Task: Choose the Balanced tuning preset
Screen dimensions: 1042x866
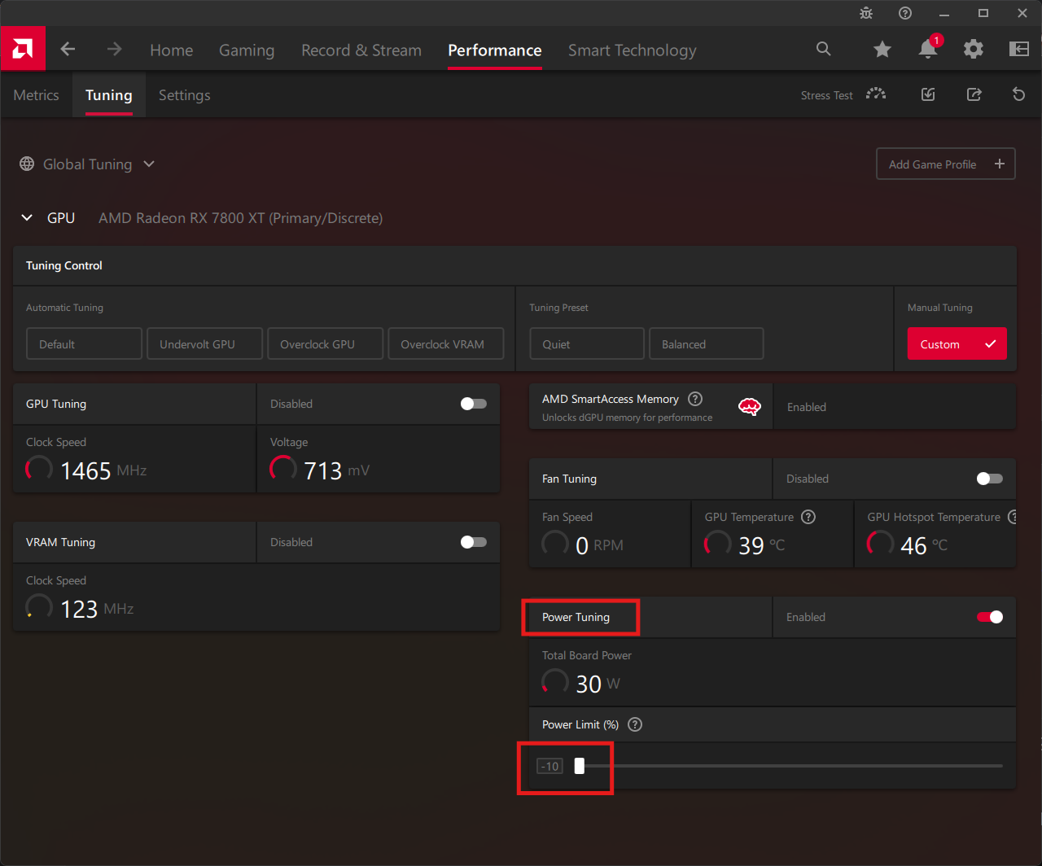Action: point(706,343)
